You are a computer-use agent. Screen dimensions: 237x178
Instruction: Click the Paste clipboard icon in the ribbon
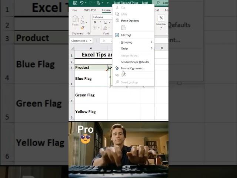click(x=76, y=19)
